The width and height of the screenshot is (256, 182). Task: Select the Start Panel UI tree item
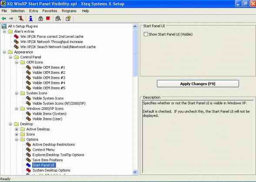pyautogui.click(x=44, y=165)
